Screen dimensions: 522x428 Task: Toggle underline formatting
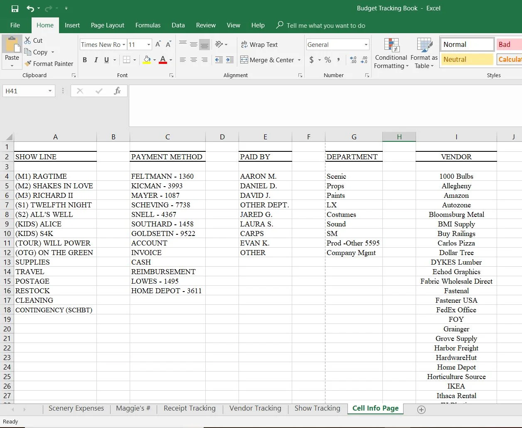[106, 60]
